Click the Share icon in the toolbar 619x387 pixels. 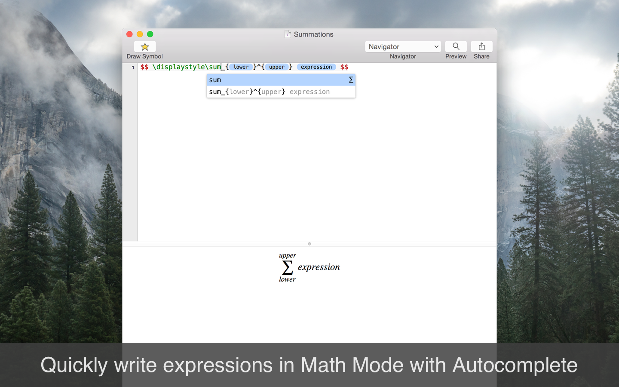point(481,46)
